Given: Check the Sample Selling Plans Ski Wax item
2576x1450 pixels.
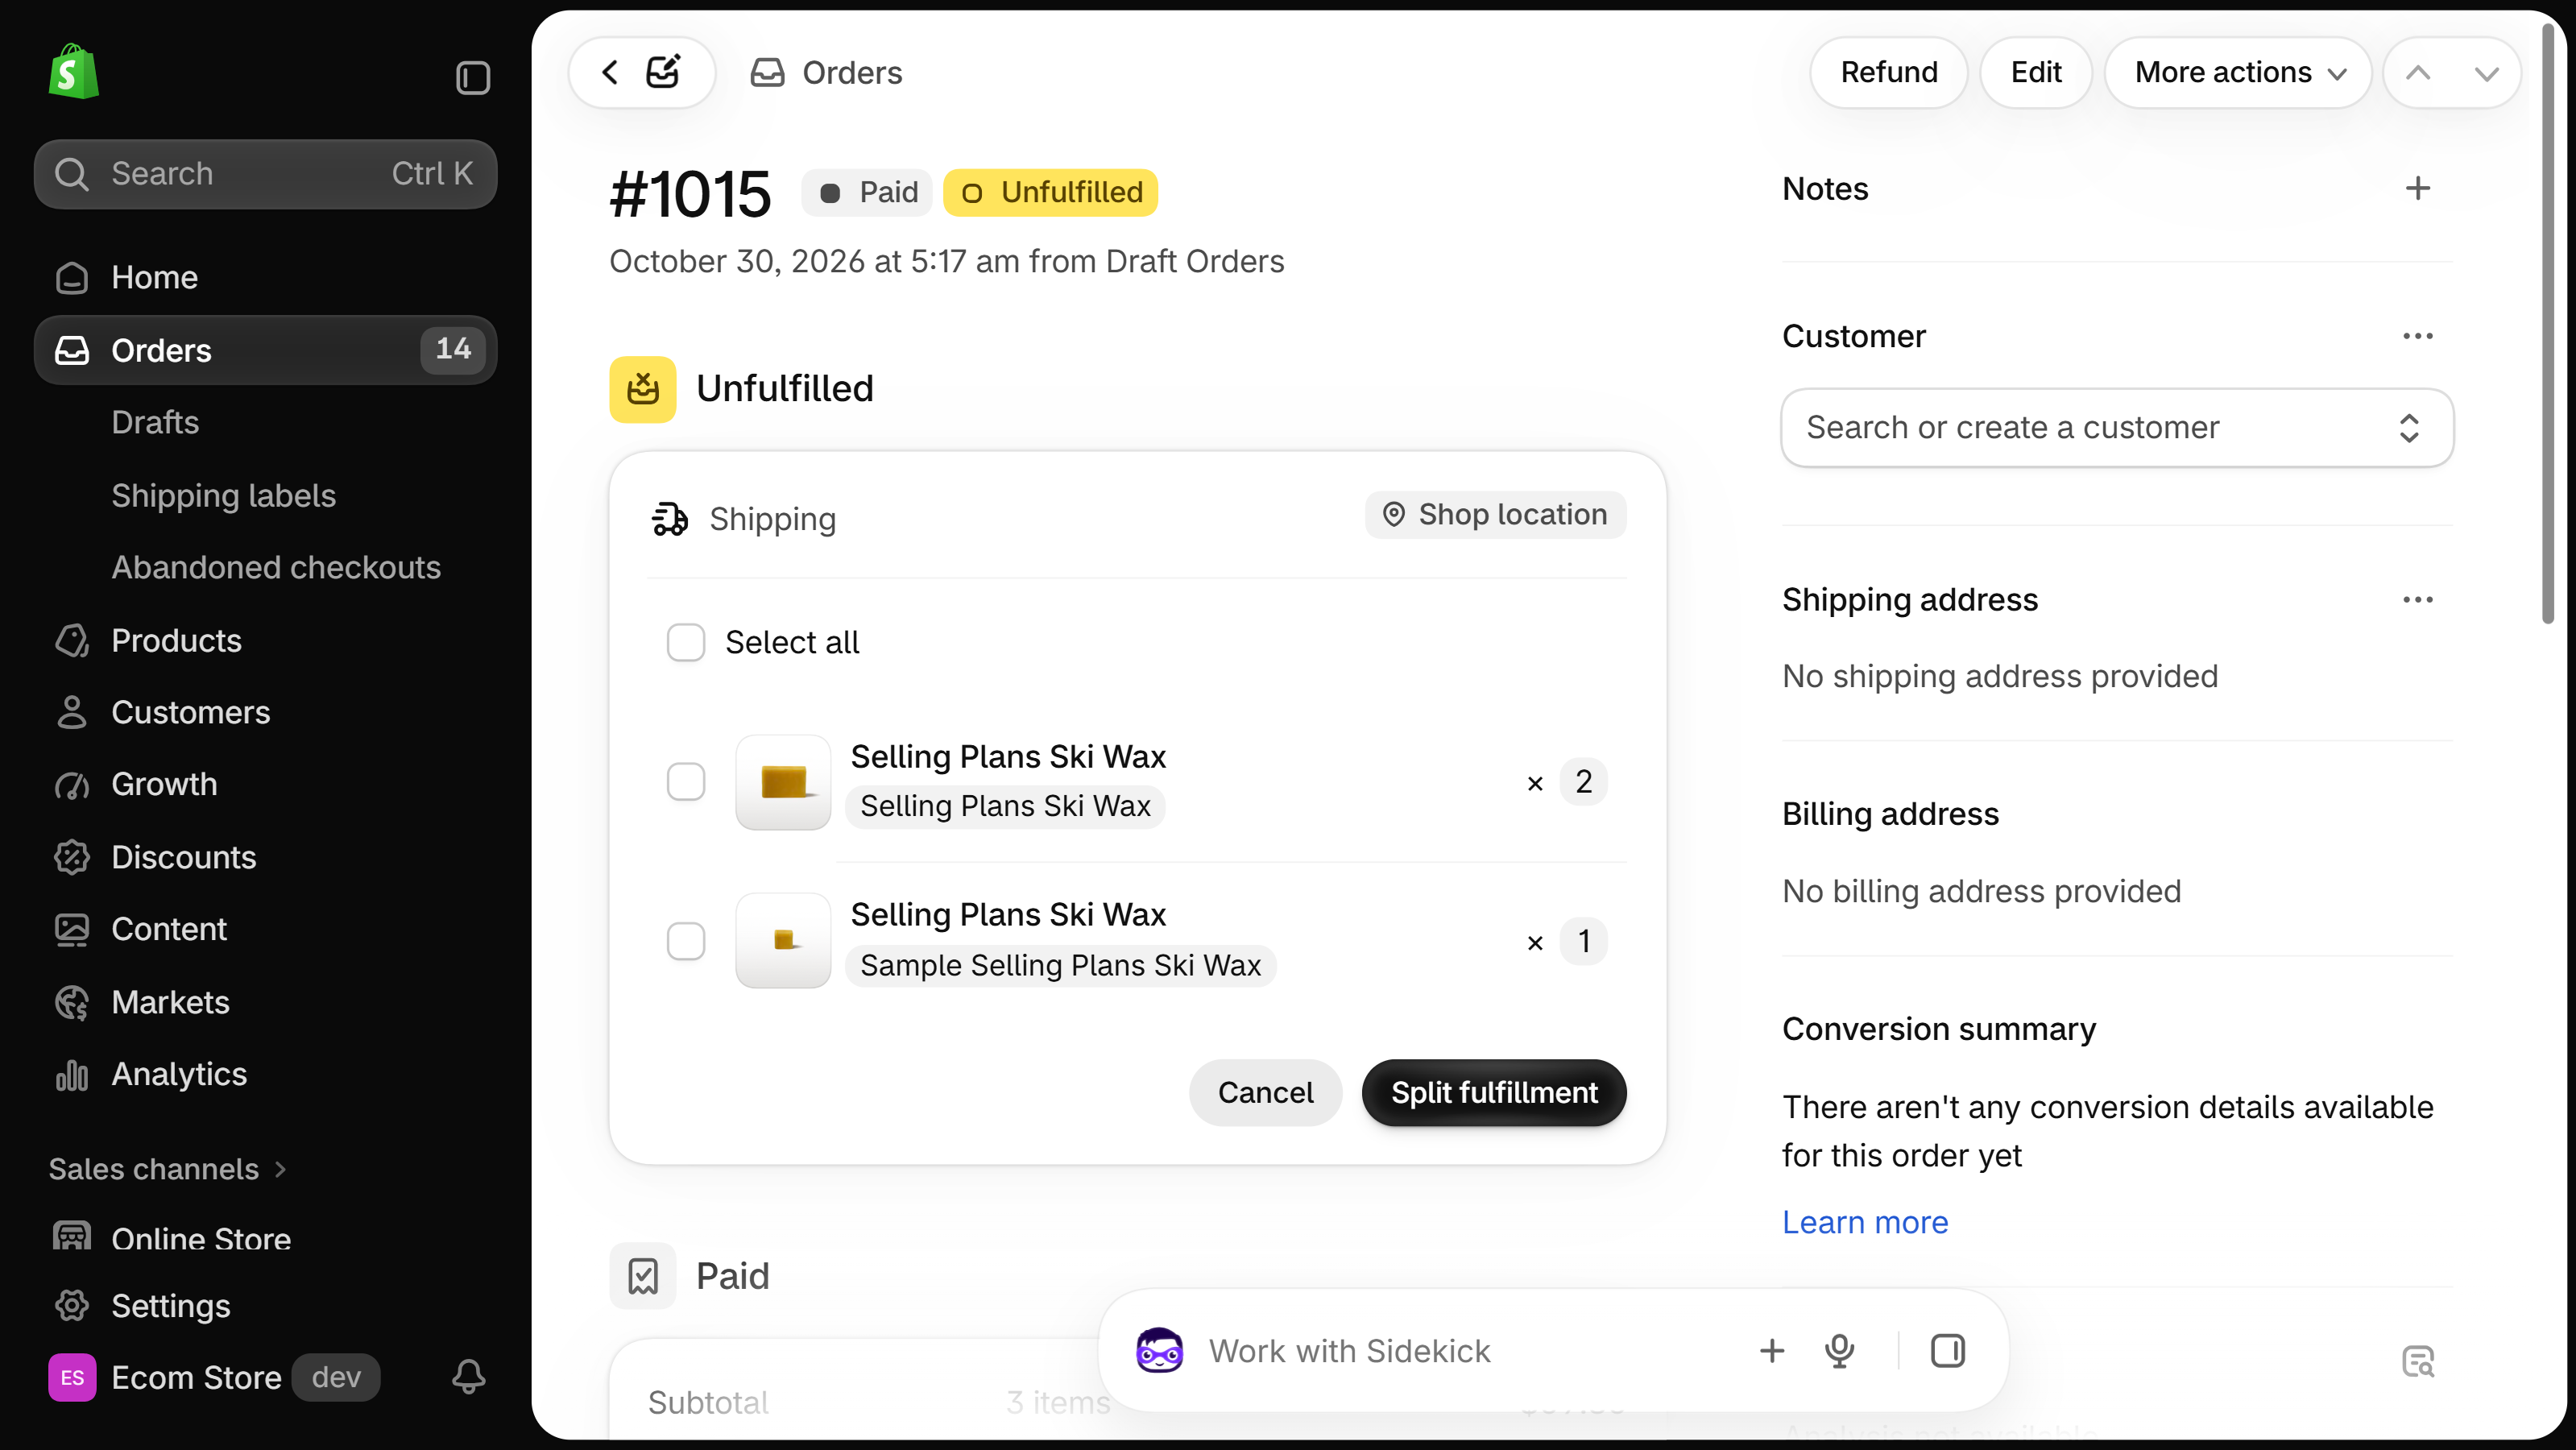Looking at the screenshot, I should [x=686, y=940].
